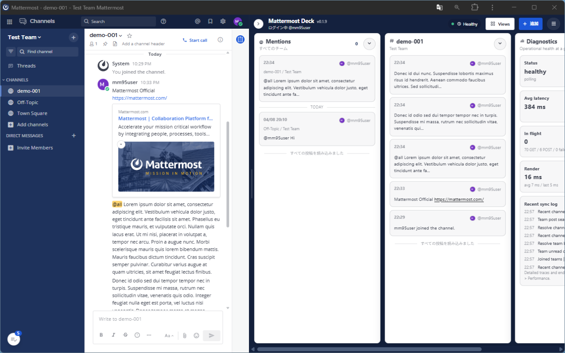565x353 pixels.
Task: Collapse the link preview image arrow
Action: pos(121,145)
